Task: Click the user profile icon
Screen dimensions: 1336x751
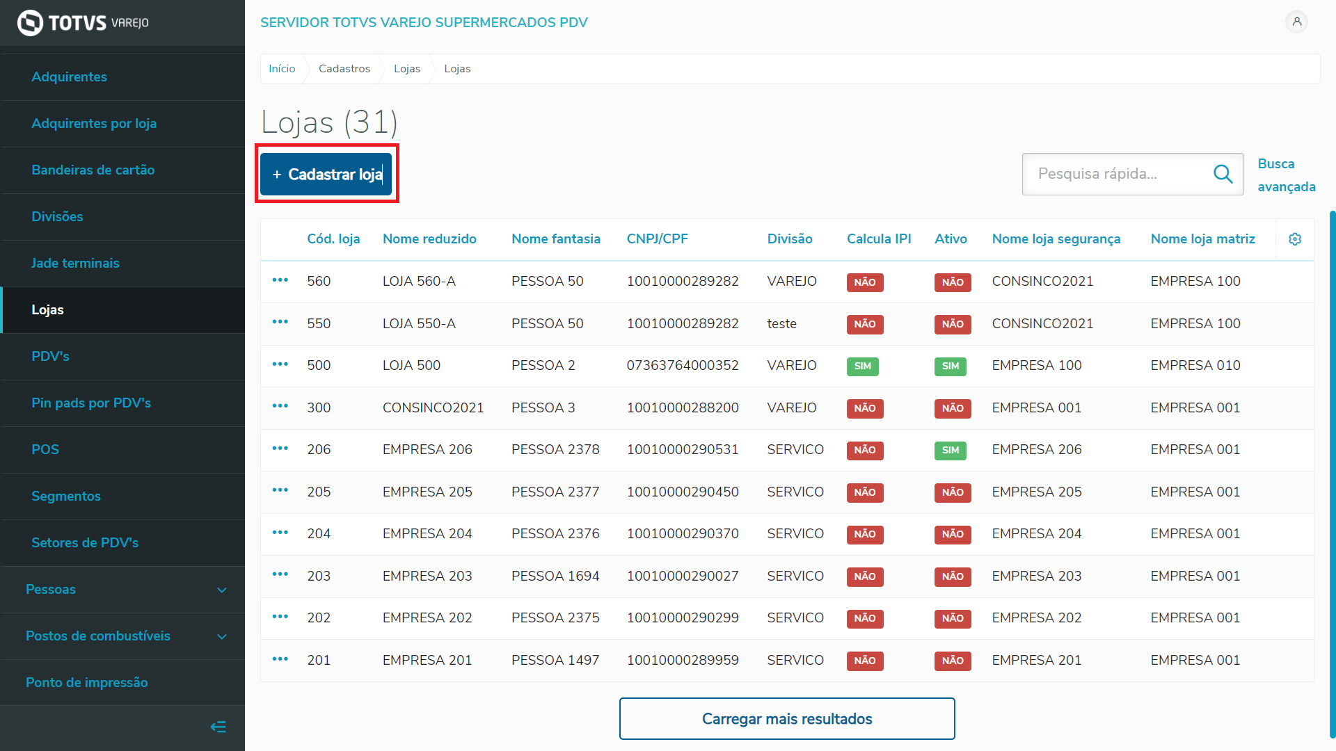Action: pos(1296,22)
